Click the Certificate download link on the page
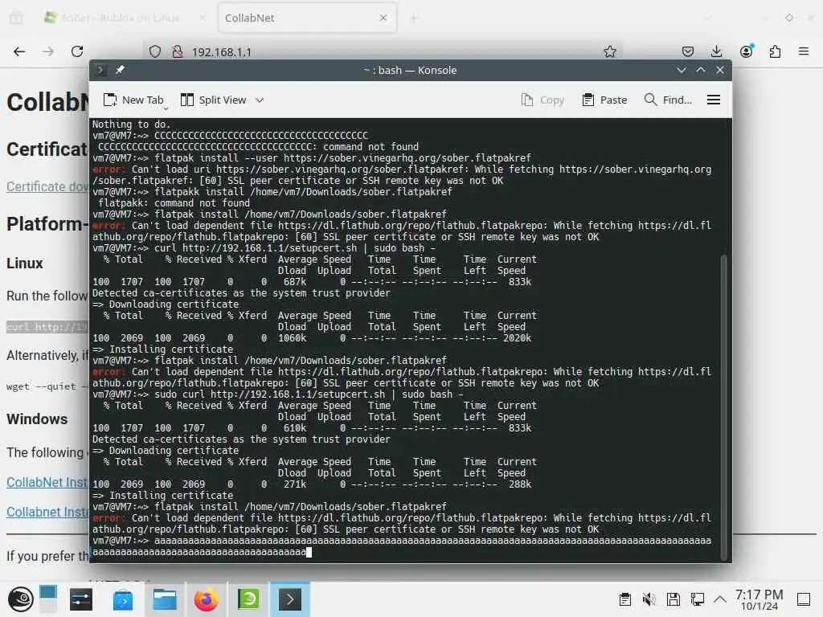823x617 pixels. (47, 186)
